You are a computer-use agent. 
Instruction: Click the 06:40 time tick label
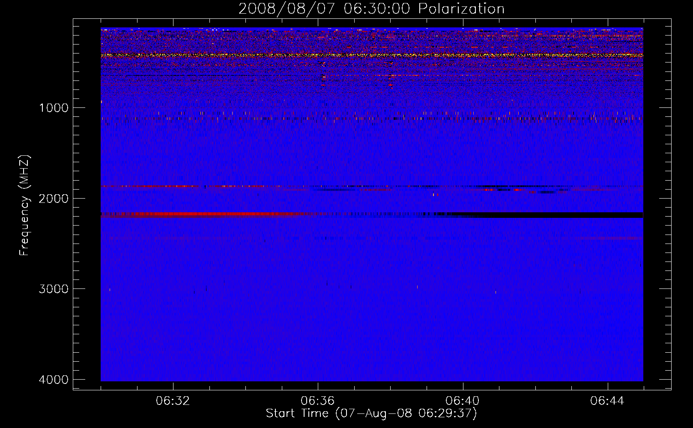pyautogui.click(x=463, y=401)
